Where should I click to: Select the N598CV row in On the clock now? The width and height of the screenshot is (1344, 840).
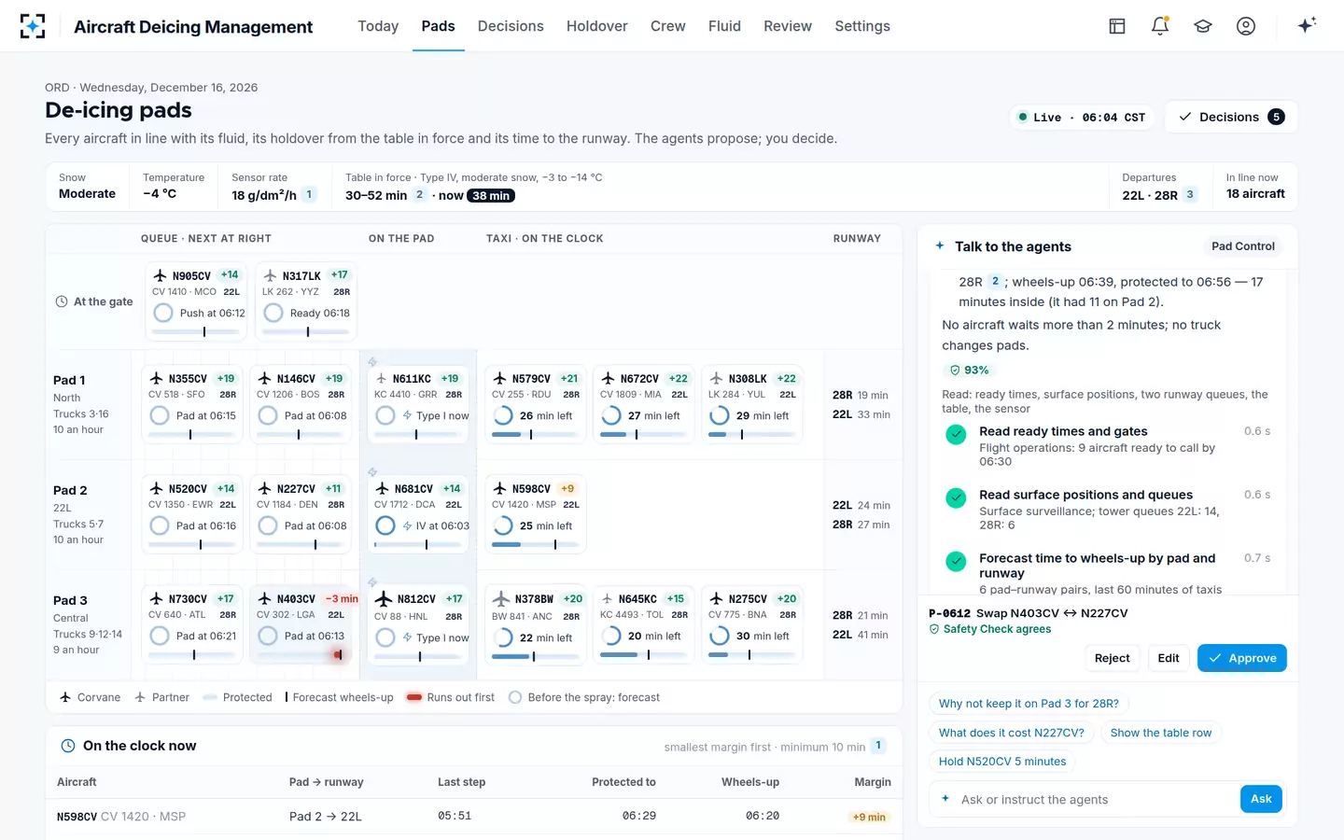click(x=474, y=817)
